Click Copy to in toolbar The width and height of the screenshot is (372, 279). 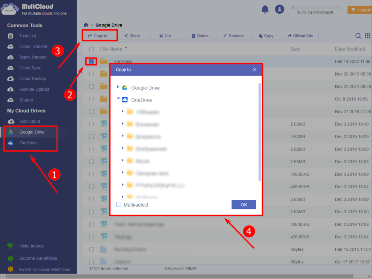pos(98,36)
